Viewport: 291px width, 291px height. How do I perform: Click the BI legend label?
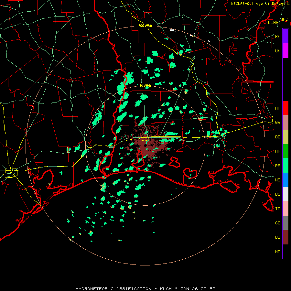[277, 237]
